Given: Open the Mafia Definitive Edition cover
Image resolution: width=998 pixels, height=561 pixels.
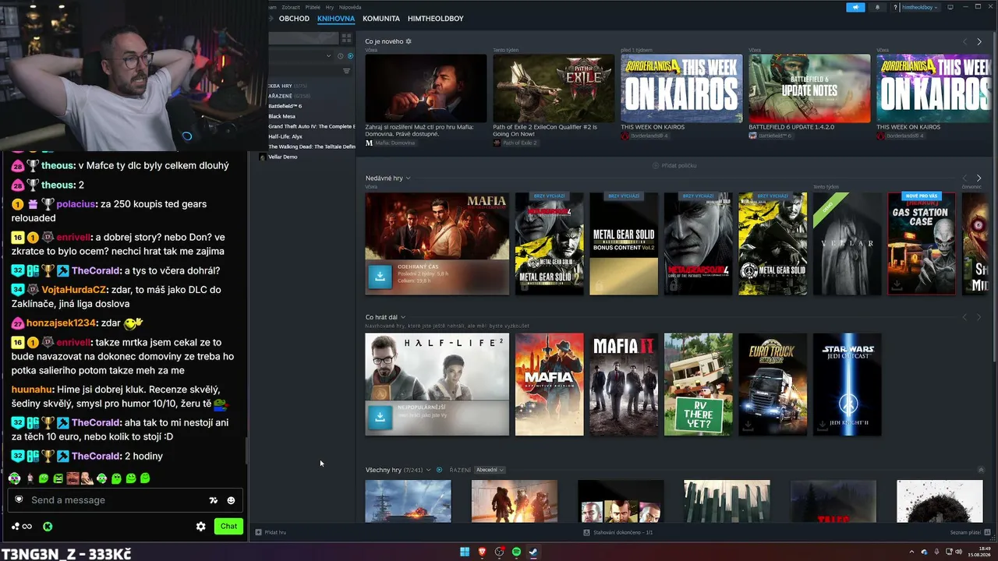Looking at the screenshot, I should tap(549, 384).
